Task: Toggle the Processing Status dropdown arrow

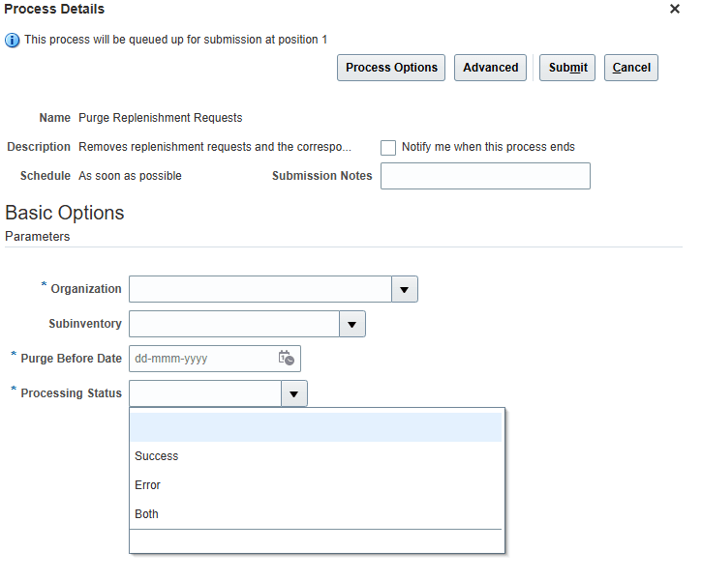Action: point(294,393)
